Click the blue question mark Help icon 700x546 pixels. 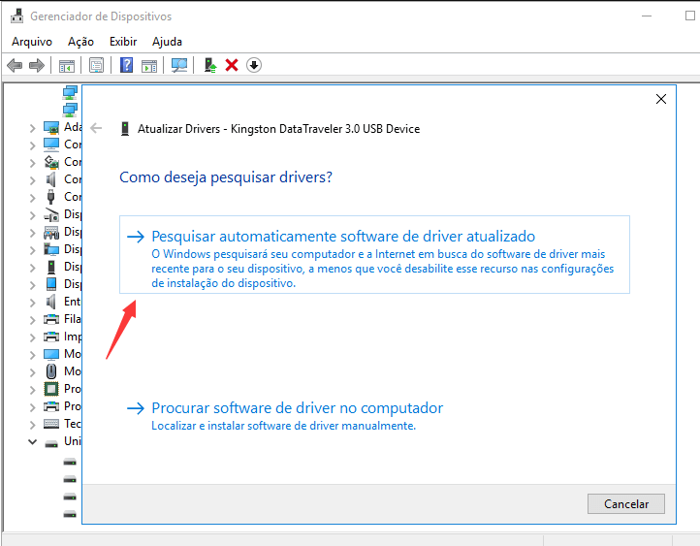[127, 65]
